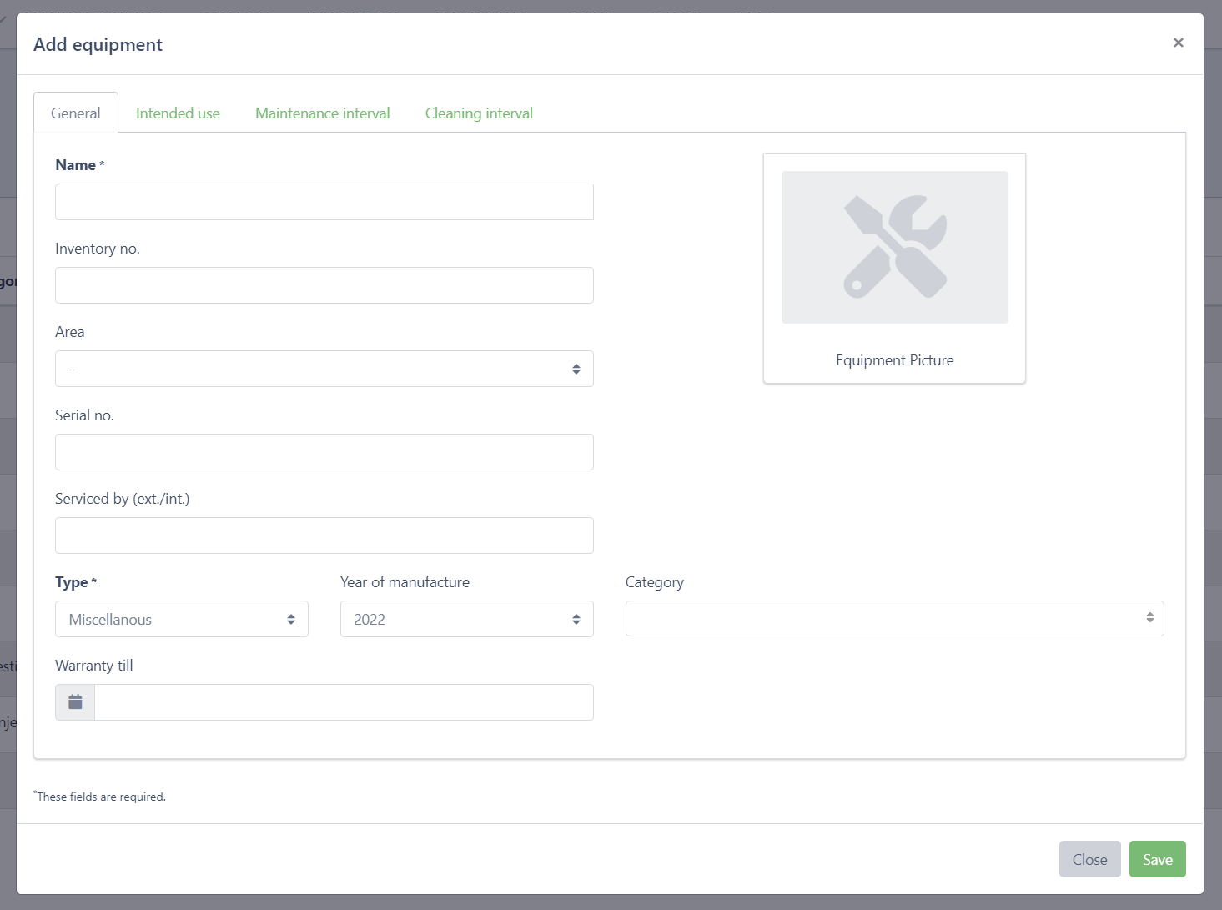This screenshot has width=1222, height=910.
Task: Open the Area dropdown
Action: click(x=324, y=369)
